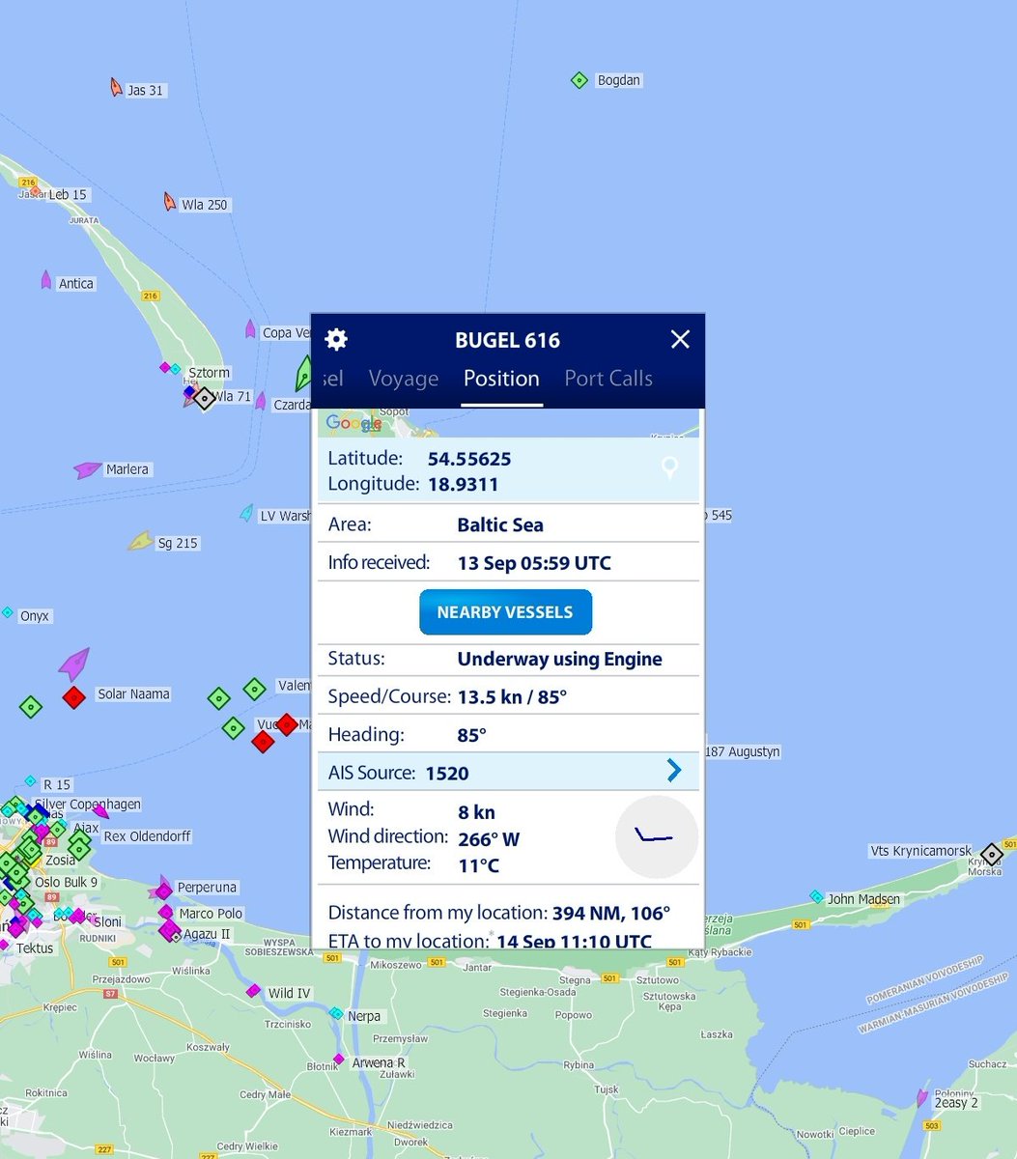Screen dimensions: 1017x1159
Task: Click the Silver Copenhagen vessel label
Action: [x=88, y=804]
